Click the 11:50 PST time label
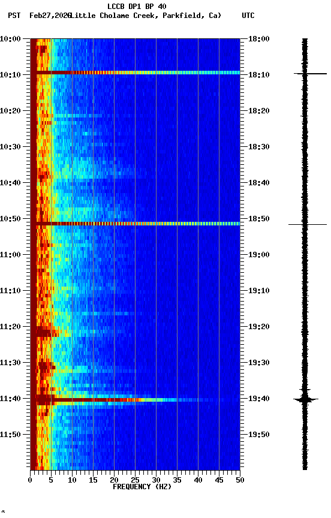The height and width of the screenshot is (518, 331). coord(10,435)
